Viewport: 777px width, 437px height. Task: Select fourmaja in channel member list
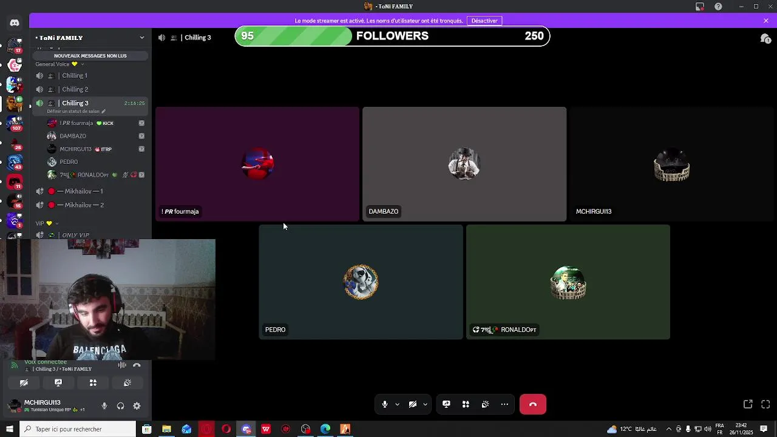point(97,123)
